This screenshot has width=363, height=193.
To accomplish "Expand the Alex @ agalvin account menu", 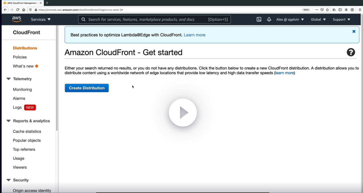I will pos(290,19).
